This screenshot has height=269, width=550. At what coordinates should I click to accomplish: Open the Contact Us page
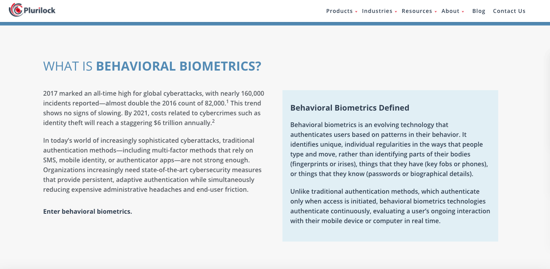click(x=509, y=11)
